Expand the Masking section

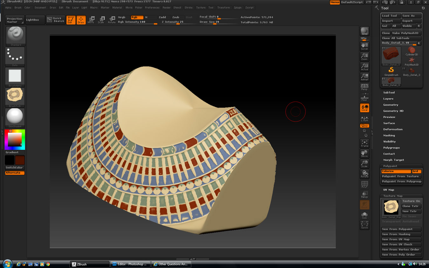[389, 135]
